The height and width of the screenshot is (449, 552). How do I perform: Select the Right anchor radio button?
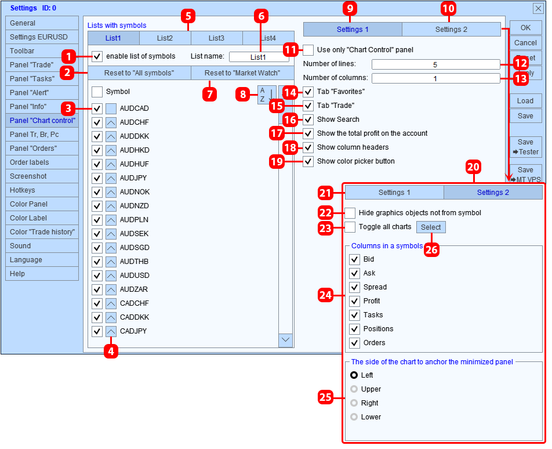click(x=354, y=403)
